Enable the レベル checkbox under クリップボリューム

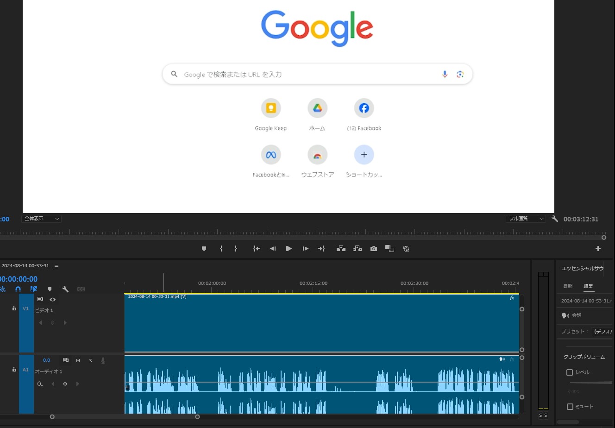tap(570, 372)
